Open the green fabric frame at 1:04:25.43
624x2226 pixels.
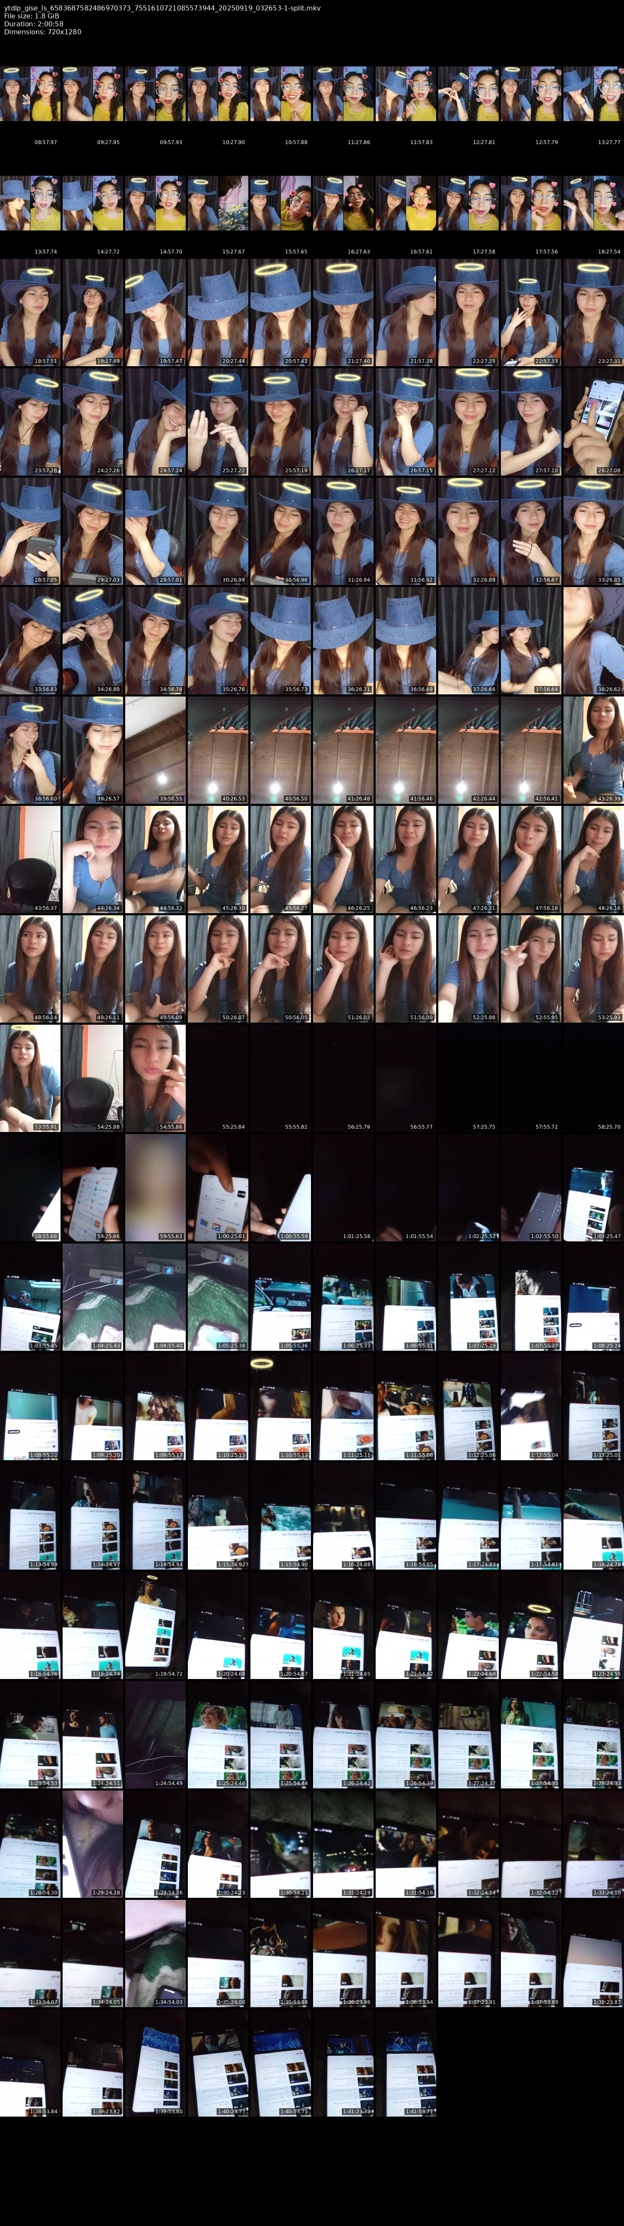tap(93, 1296)
